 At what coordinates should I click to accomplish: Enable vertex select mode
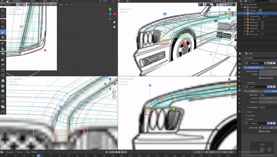pyautogui.click(x=19, y=5)
